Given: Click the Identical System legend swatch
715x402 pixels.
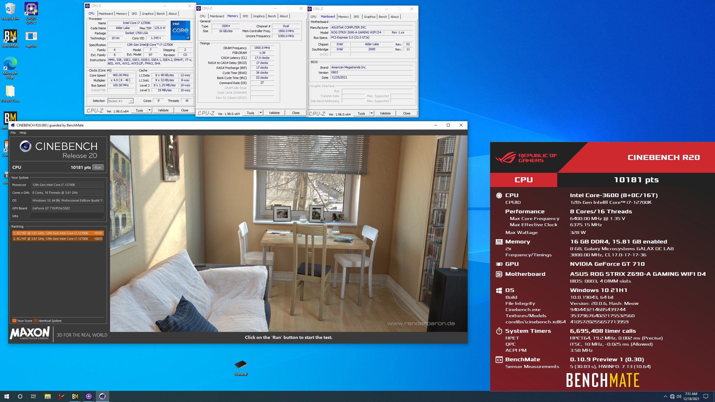Looking at the screenshot, I should [35, 321].
